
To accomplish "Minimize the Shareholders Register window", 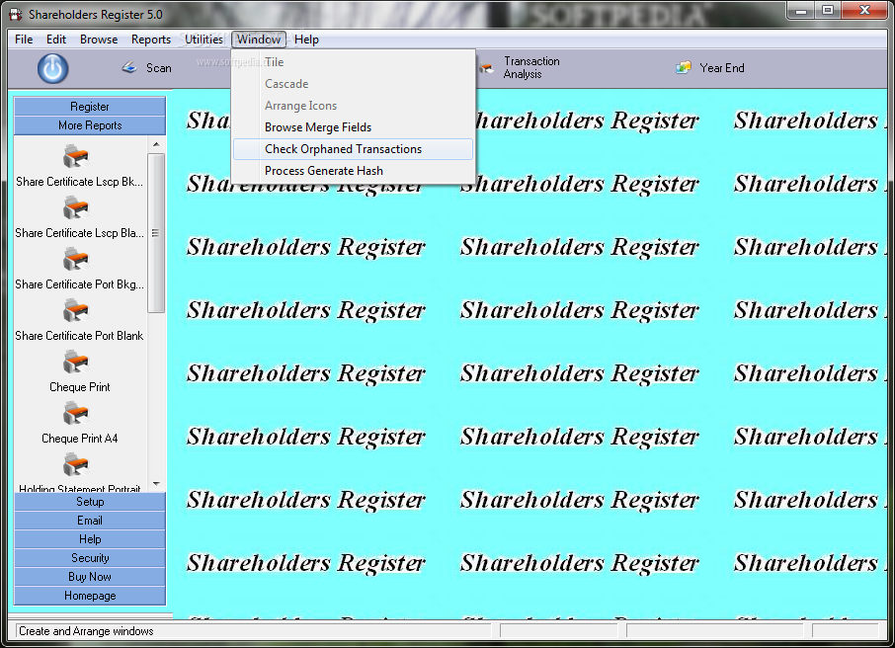I will (x=801, y=11).
